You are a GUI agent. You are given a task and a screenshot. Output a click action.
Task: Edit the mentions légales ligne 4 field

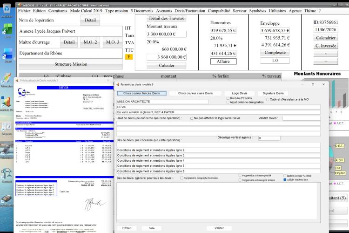pyautogui.click(x=219, y=160)
